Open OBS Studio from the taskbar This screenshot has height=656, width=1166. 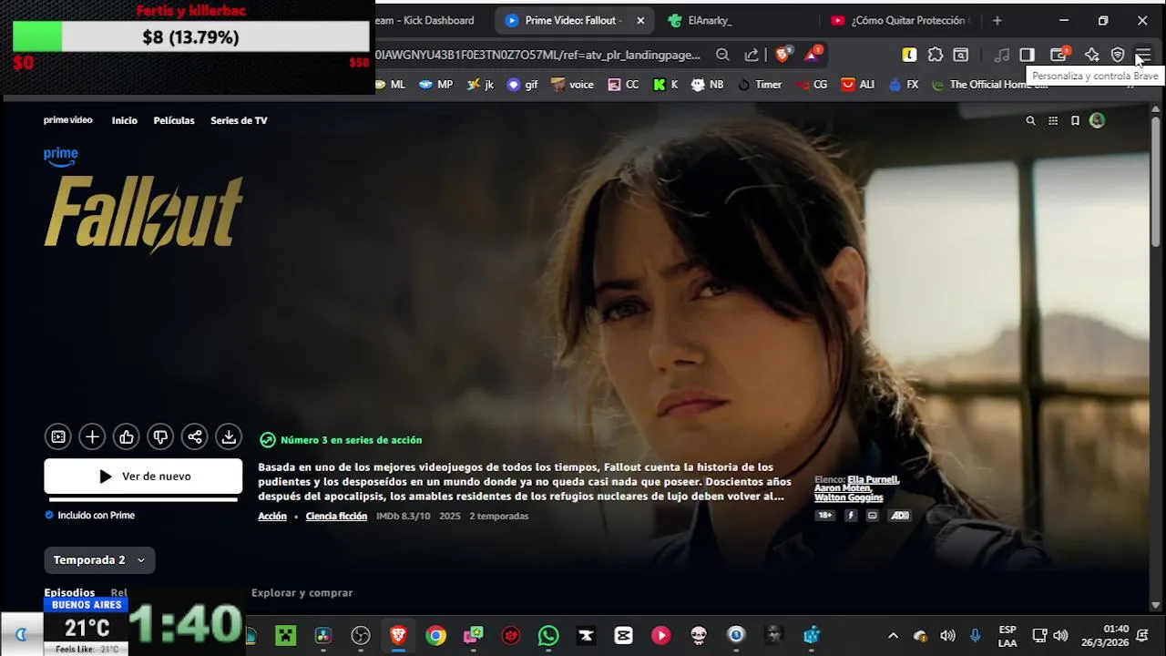point(362,635)
